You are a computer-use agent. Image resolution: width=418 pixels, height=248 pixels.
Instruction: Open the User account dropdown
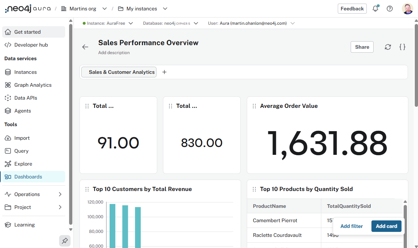pos(293,23)
